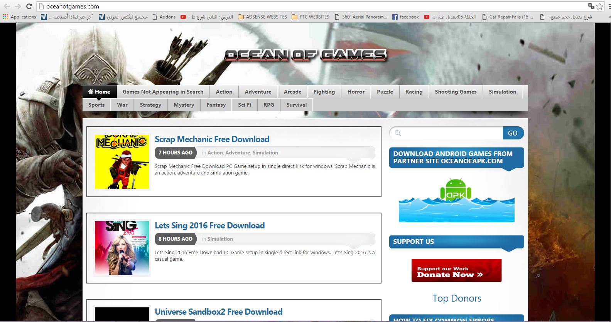611x322 pixels.
Task: Select the Sports category
Action: pyautogui.click(x=96, y=105)
